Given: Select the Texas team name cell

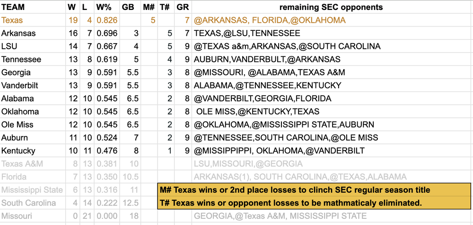Looking at the screenshot, I should tap(12, 20).
